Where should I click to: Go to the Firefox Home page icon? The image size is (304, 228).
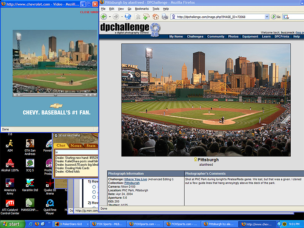[155, 17]
